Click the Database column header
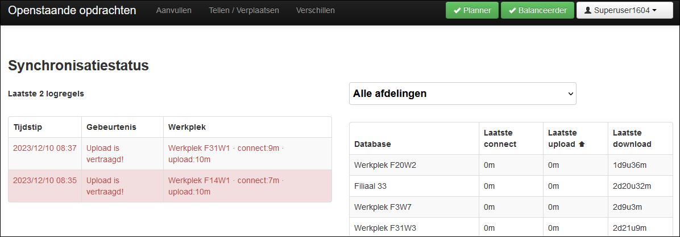The height and width of the screenshot is (237, 680). [414, 138]
